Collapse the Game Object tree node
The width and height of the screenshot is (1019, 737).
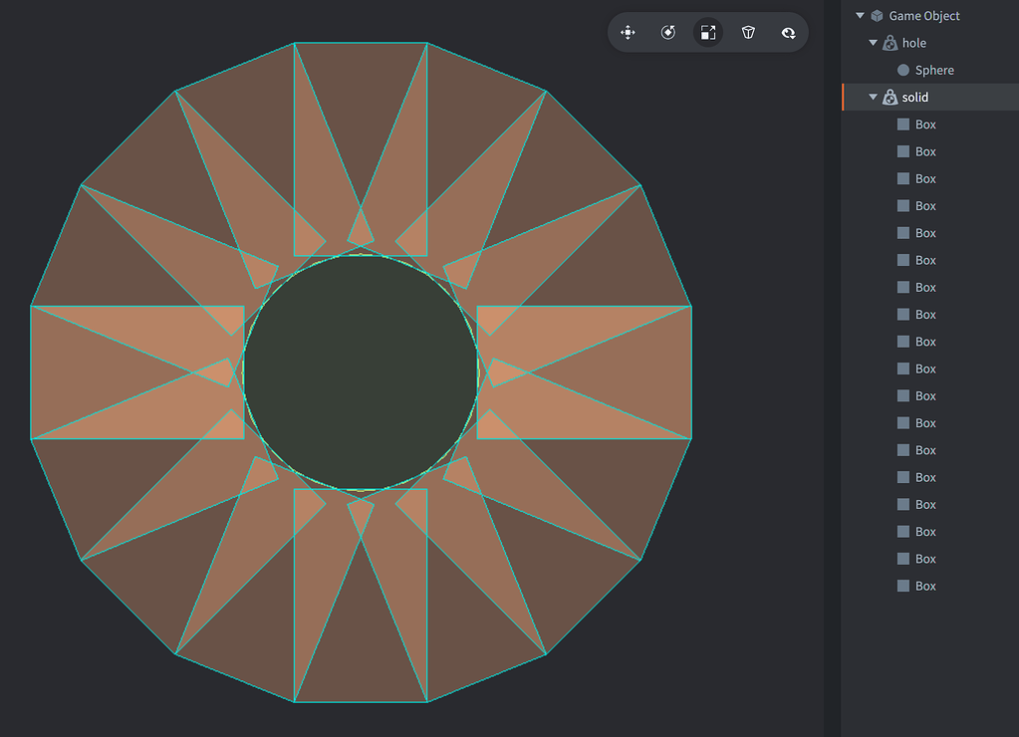(859, 15)
